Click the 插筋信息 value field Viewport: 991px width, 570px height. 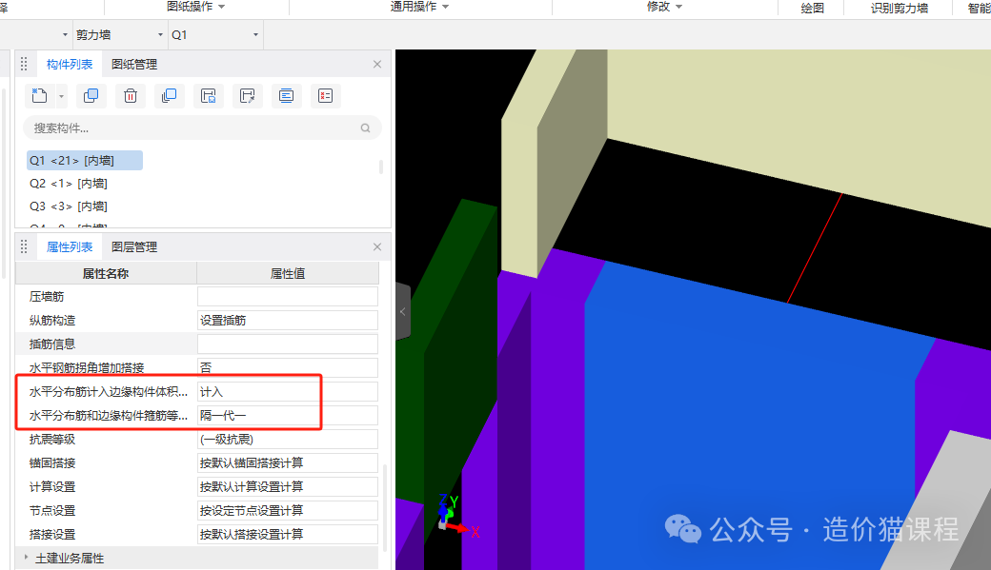coord(288,344)
